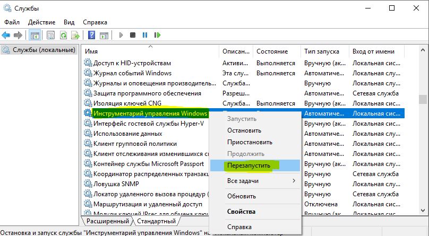The width and height of the screenshot is (429, 236).
Task: Click gear icon of Маршрутизация и удаленный доступ
Action: tap(88, 204)
